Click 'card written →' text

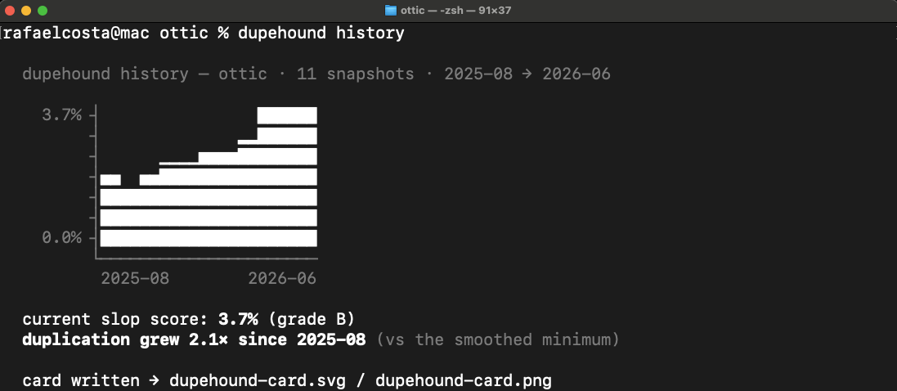tap(91, 380)
